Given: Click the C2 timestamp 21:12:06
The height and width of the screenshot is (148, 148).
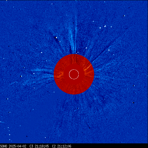Looking at the screenshot, I should pyautogui.click(x=64, y=146).
